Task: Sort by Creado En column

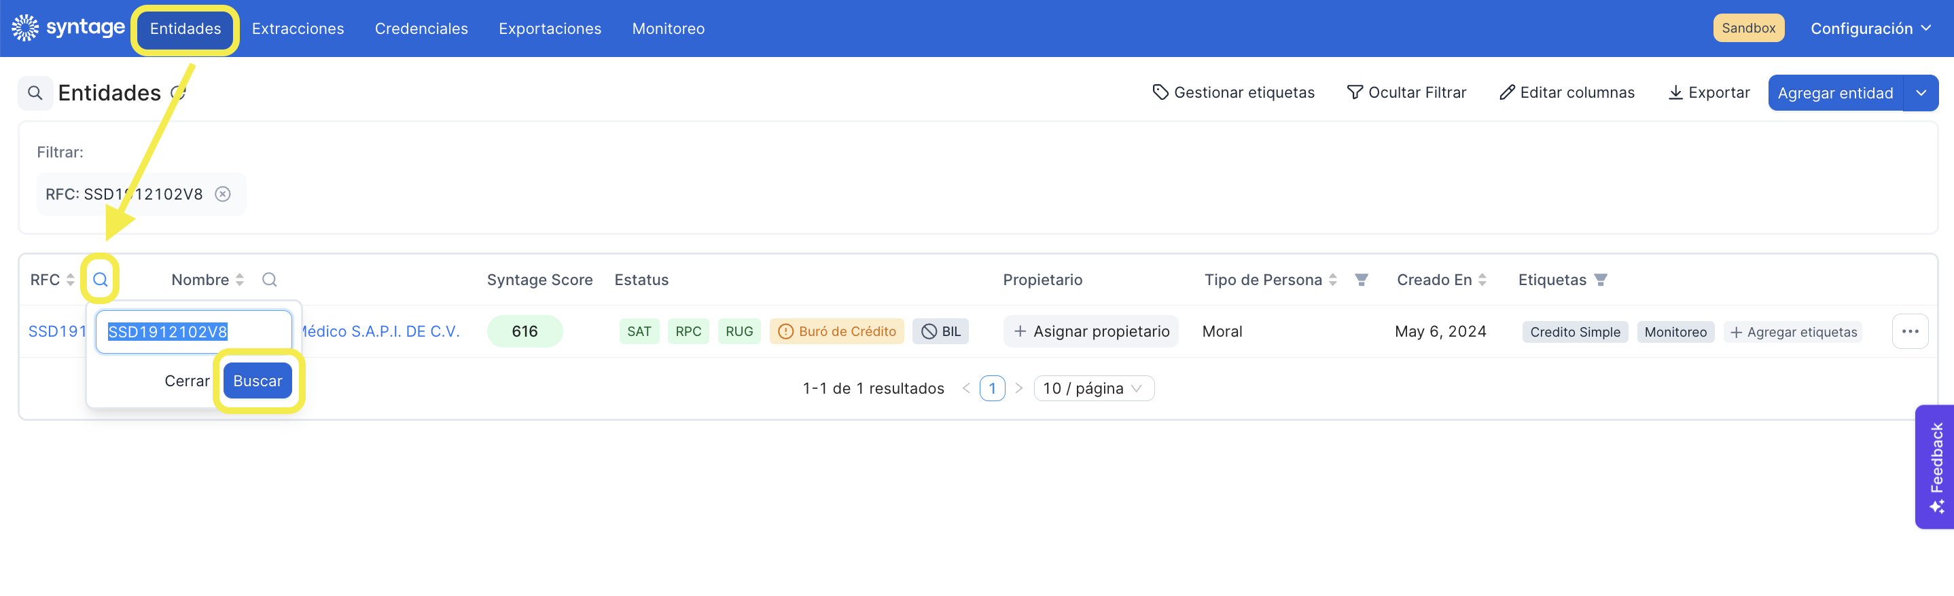Action: coord(1482,280)
